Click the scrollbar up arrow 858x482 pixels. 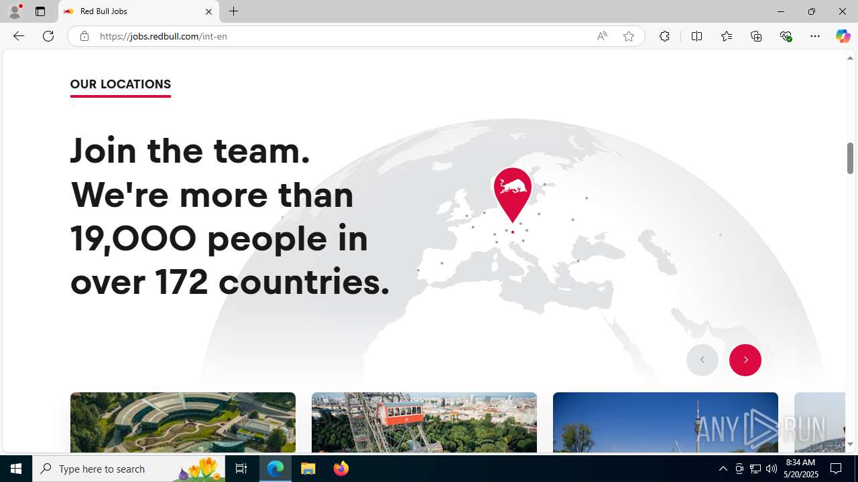[x=850, y=58]
